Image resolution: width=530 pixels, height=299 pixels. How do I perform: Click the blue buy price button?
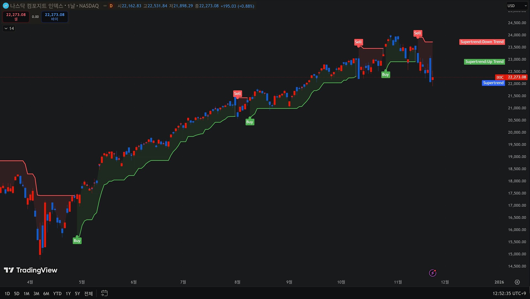click(x=55, y=17)
